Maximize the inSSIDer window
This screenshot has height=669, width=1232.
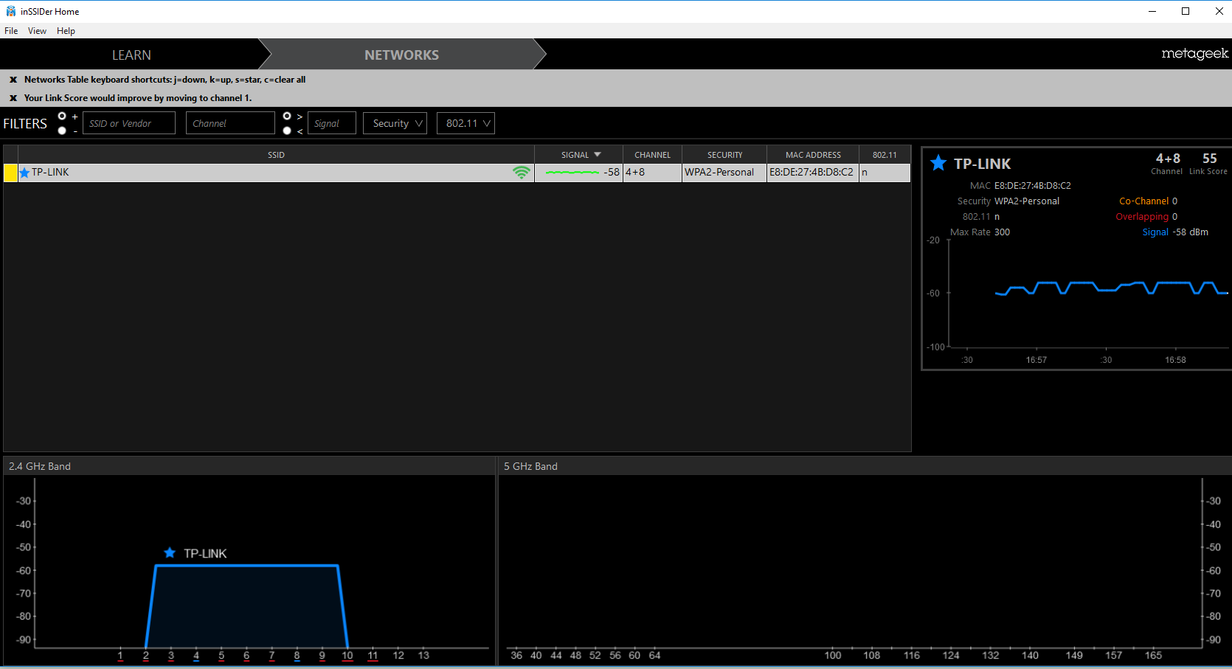[1186, 11]
